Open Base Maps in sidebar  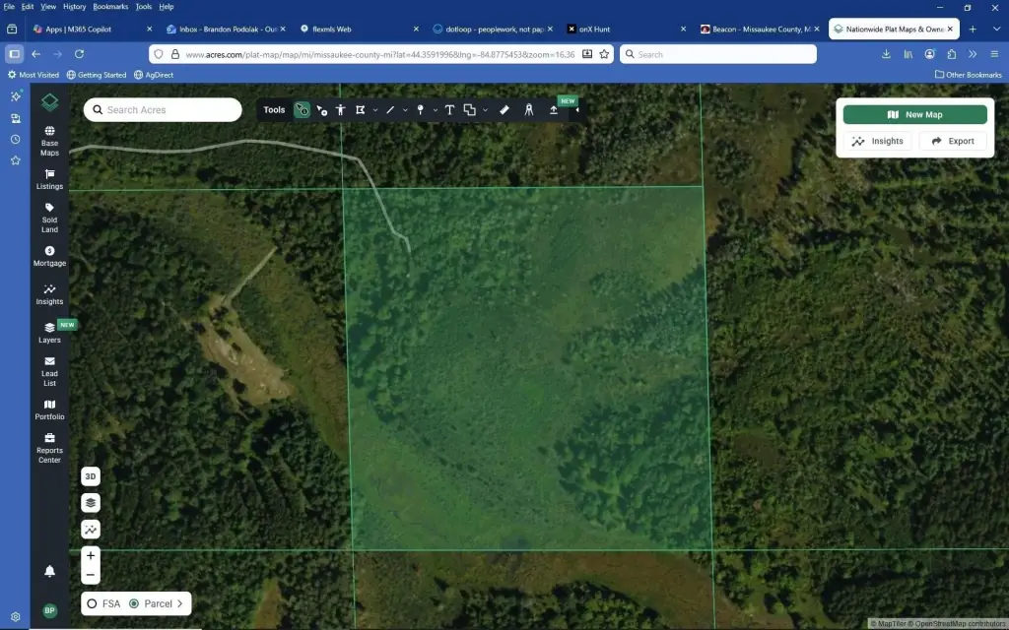coord(49,142)
